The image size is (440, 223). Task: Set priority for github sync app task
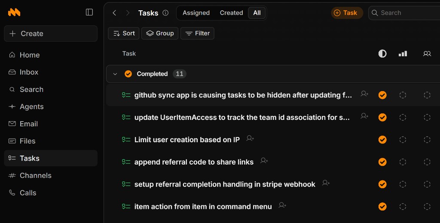403,95
